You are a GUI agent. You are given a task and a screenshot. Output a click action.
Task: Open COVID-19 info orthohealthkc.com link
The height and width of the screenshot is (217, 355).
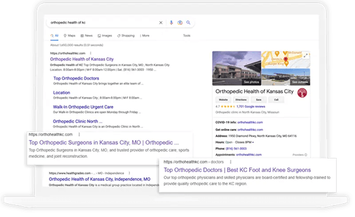click(x=250, y=122)
